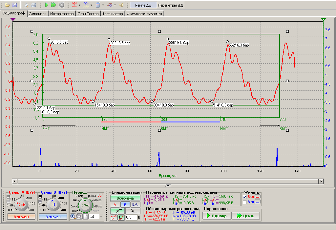Click the blue waveform toolbar icon
Viewport: 336px width, 230px height.
[x=86, y=5]
